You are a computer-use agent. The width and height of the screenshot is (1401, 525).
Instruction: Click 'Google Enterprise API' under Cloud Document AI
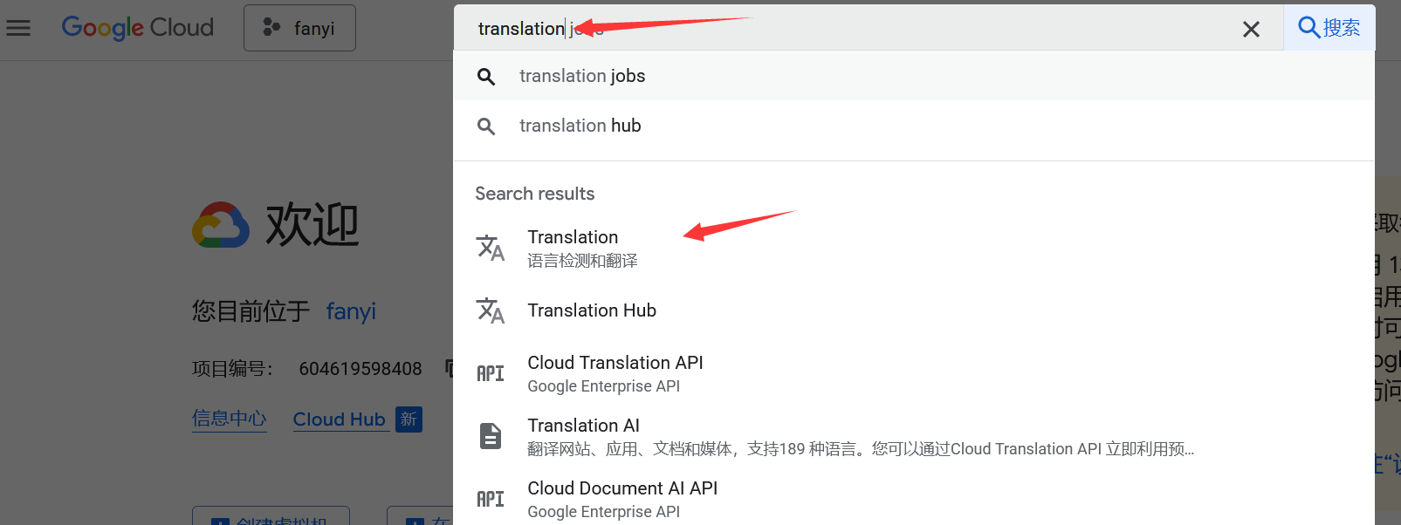click(604, 512)
